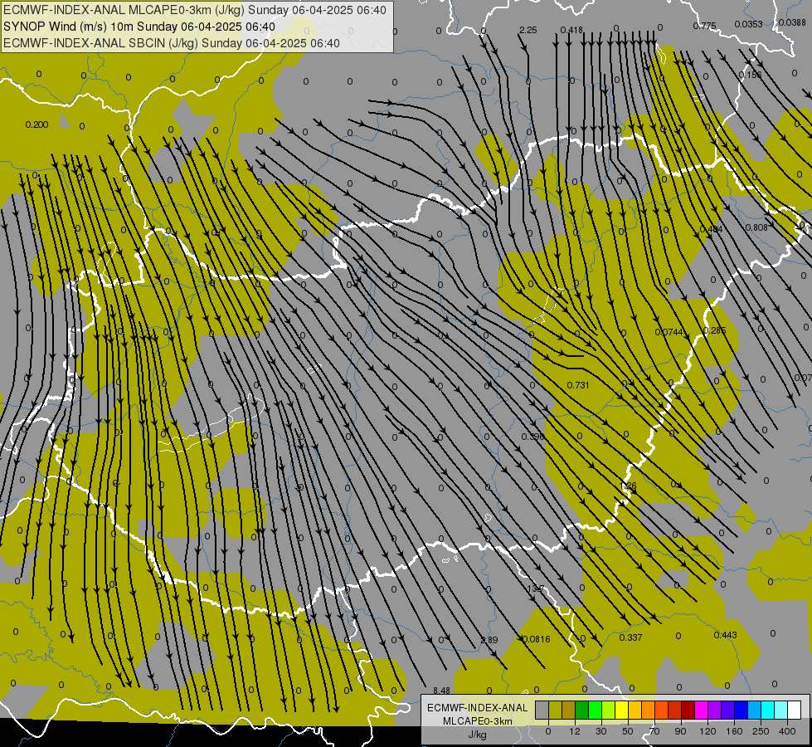The height and width of the screenshot is (747, 812).
Task: Click the map value '0.0744'
Action: click(x=669, y=332)
